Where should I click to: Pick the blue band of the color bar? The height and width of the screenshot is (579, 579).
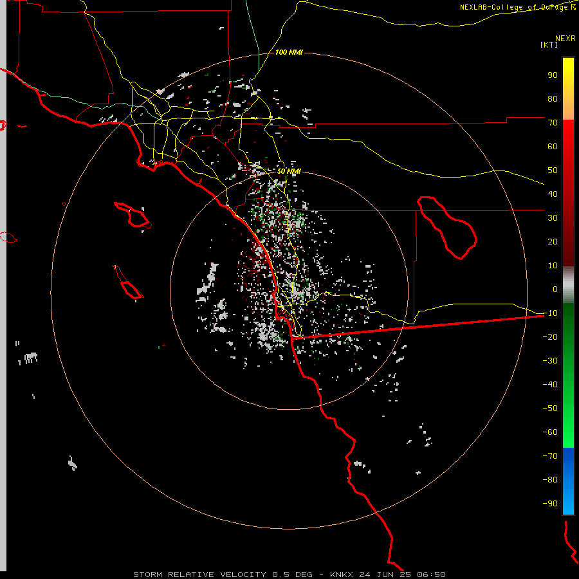[x=568, y=481]
